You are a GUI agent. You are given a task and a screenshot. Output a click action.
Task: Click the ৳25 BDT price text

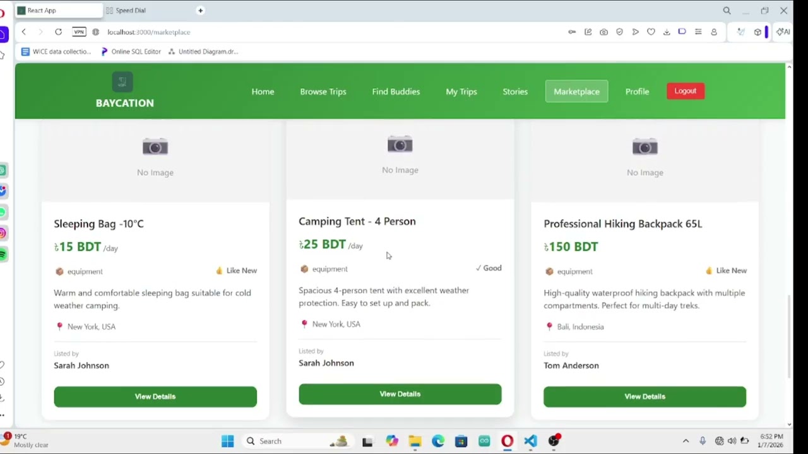click(x=322, y=244)
